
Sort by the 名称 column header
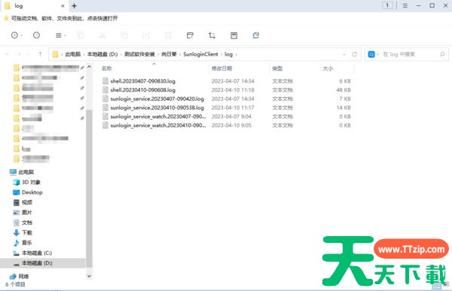tap(107, 68)
